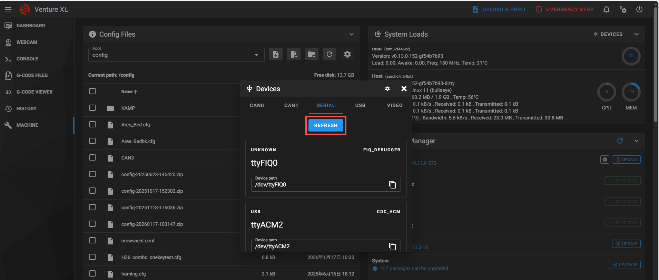Click the /dev/ttyACM2 device path field
The width and height of the screenshot is (659, 280).
(319, 246)
